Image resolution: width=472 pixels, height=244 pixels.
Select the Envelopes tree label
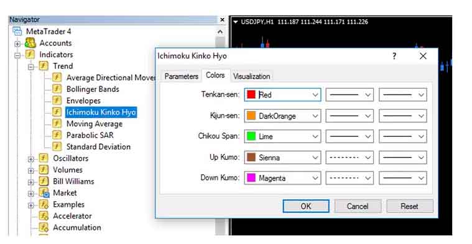coord(83,101)
